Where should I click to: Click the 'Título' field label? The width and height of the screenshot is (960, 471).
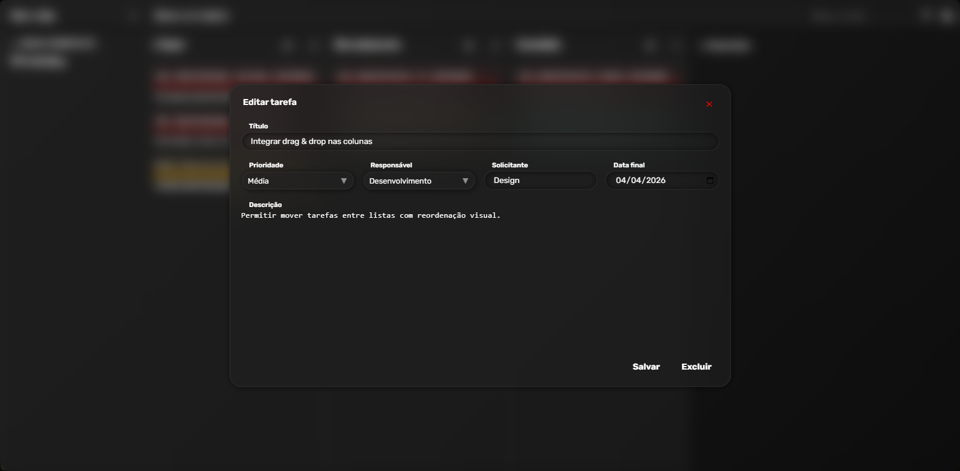pos(258,127)
